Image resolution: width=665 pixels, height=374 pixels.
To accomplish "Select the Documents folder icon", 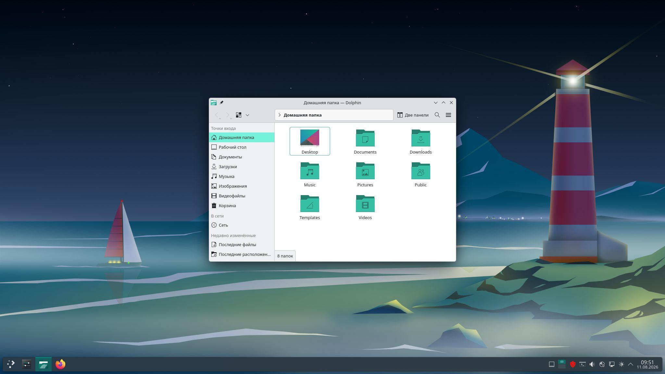I will pos(365,138).
